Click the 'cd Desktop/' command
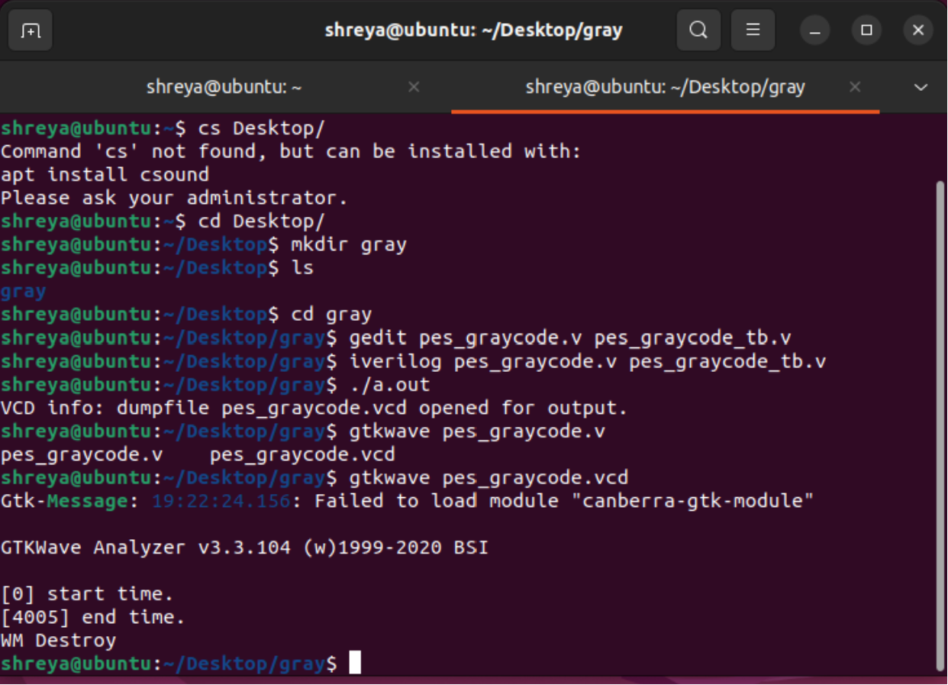The height and width of the screenshot is (685, 948). tap(262, 221)
